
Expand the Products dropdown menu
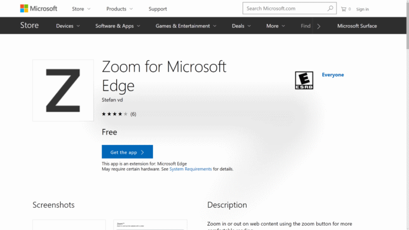119,9
